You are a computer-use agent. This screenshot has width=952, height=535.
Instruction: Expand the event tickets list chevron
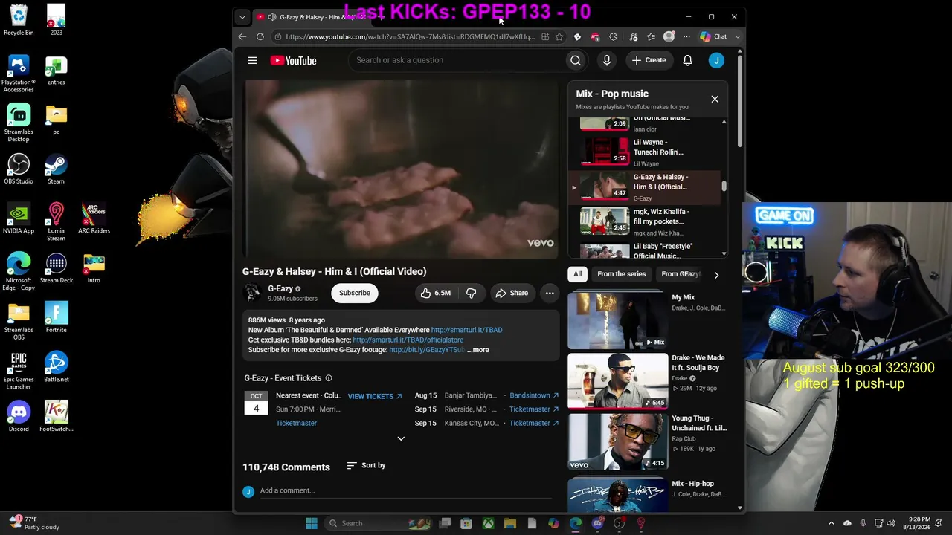point(401,439)
